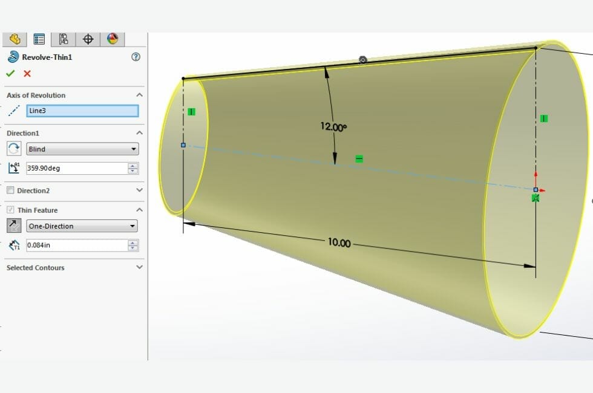This screenshot has width=593, height=393.
Task: Click the axis of revolution dashed-line icon
Action: pyautogui.click(x=13, y=111)
